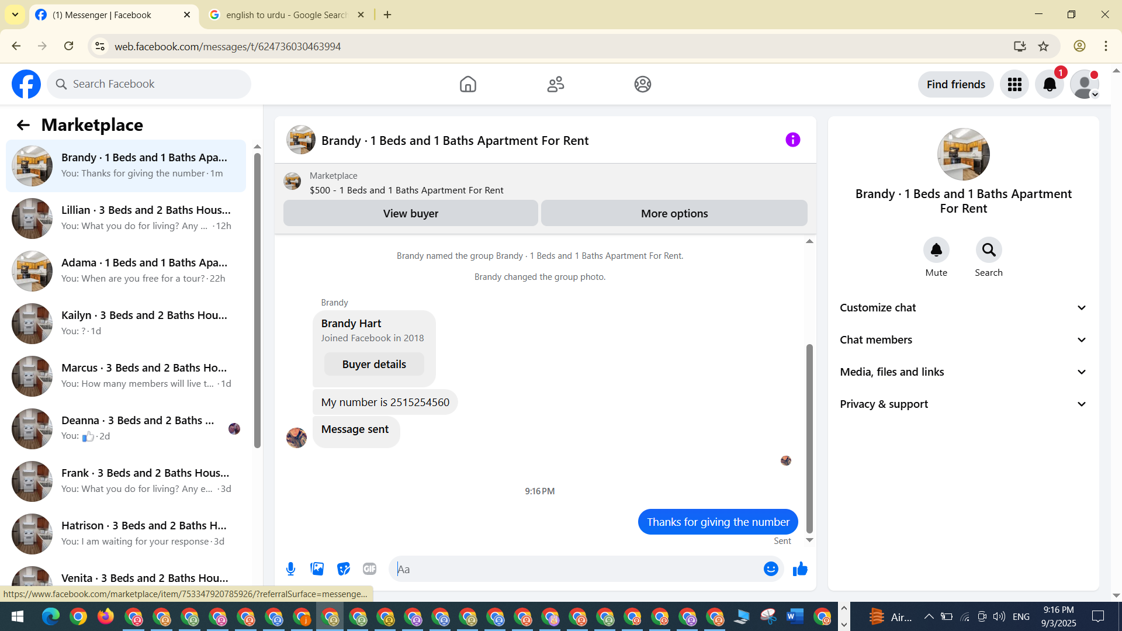
Task: Choose a sticker from the sticker icon
Action: click(x=344, y=569)
